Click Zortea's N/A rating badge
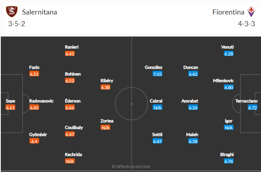The image size is (261, 172). 105,127
